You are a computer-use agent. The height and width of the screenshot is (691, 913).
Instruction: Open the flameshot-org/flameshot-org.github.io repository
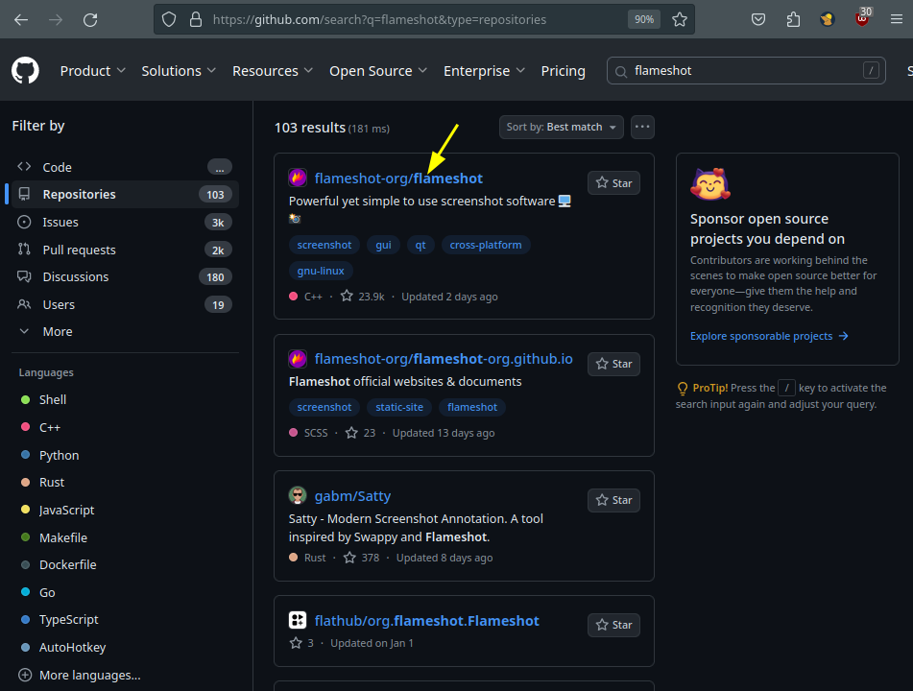coord(444,359)
